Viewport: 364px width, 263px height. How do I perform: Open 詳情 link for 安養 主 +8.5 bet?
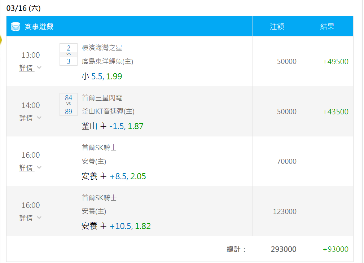click(27, 168)
